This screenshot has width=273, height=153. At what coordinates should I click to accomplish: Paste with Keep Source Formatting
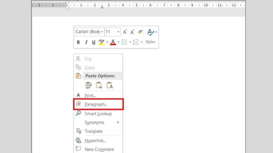[x=88, y=85]
